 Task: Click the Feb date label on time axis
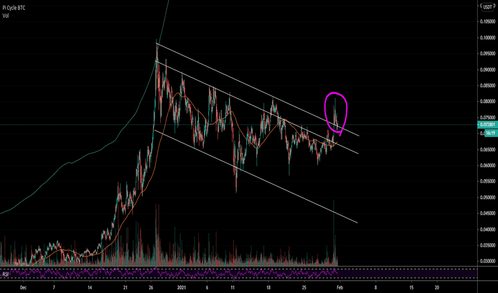pos(340,288)
